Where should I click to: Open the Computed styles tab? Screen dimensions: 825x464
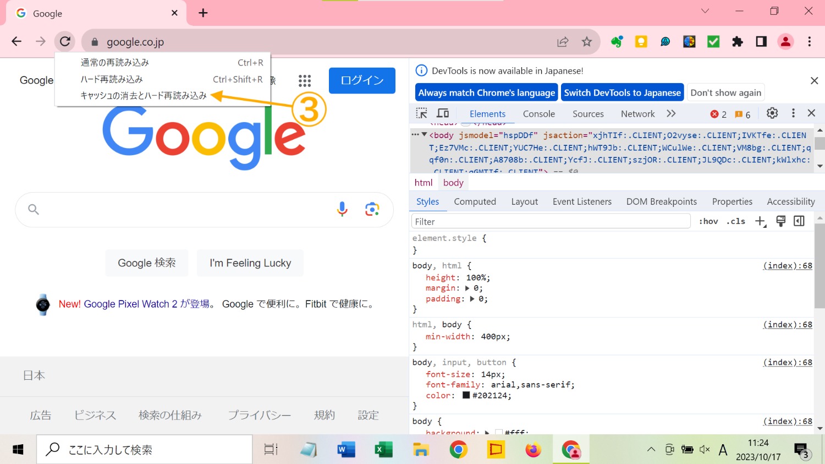pos(475,201)
